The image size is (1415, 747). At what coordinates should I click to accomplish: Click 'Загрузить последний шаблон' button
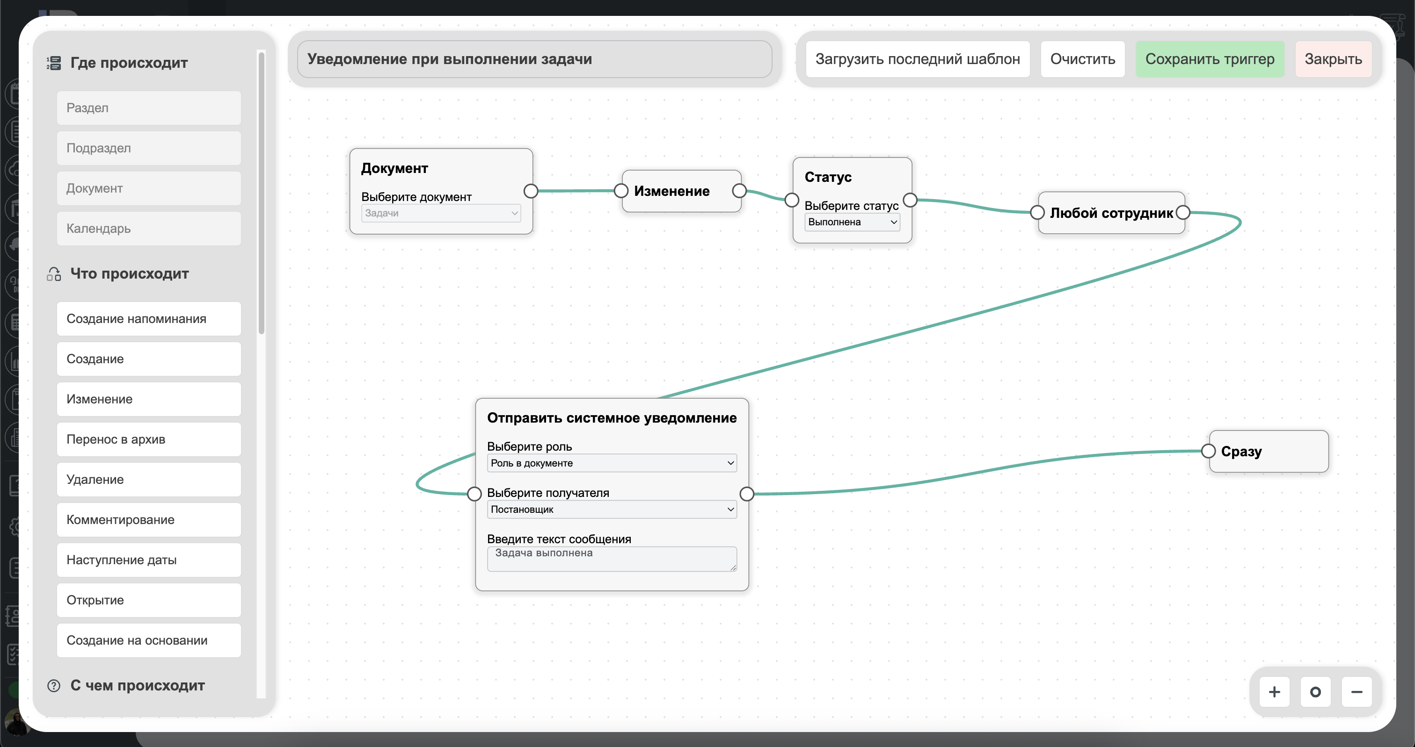[x=917, y=59]
